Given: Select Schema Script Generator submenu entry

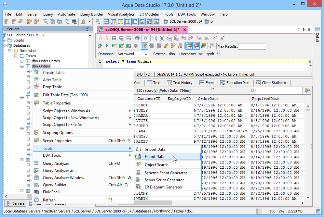Looking at the screenshot, I should (x=168, y=173).
